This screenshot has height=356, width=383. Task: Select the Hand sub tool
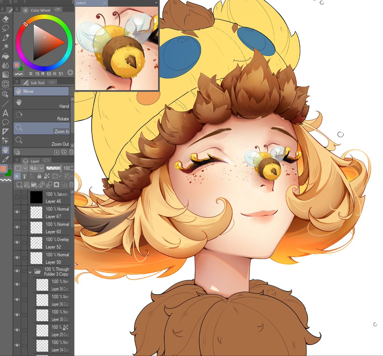[42, 103]
